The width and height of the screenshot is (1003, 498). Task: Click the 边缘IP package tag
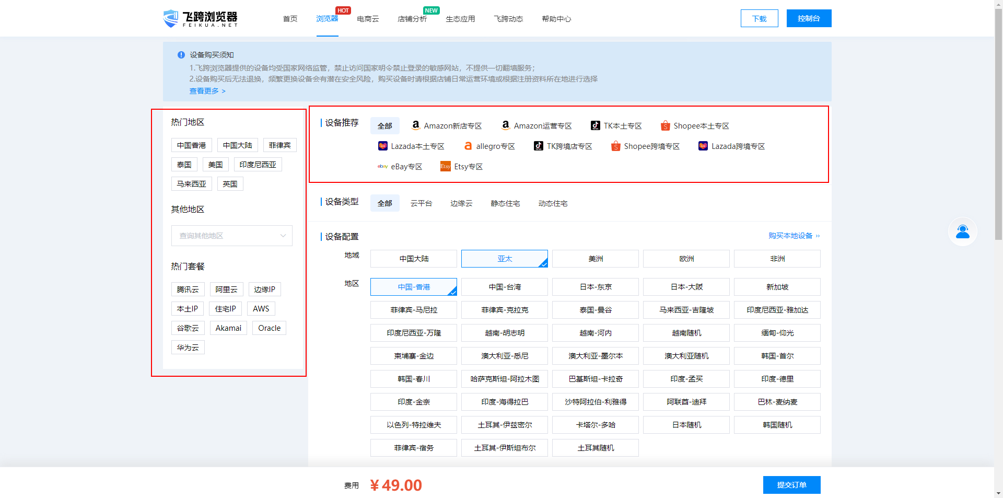[x=265, y=289]
